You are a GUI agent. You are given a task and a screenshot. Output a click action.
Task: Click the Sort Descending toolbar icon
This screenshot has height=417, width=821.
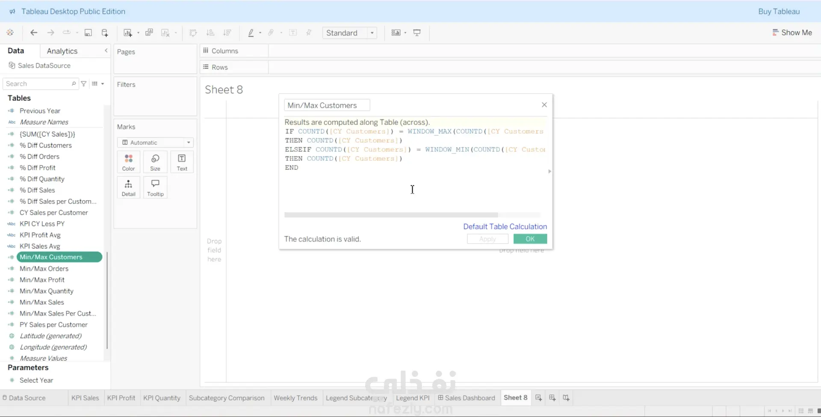click(227, 33)
